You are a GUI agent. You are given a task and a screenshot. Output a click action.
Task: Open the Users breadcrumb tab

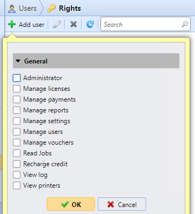point(23,9)
